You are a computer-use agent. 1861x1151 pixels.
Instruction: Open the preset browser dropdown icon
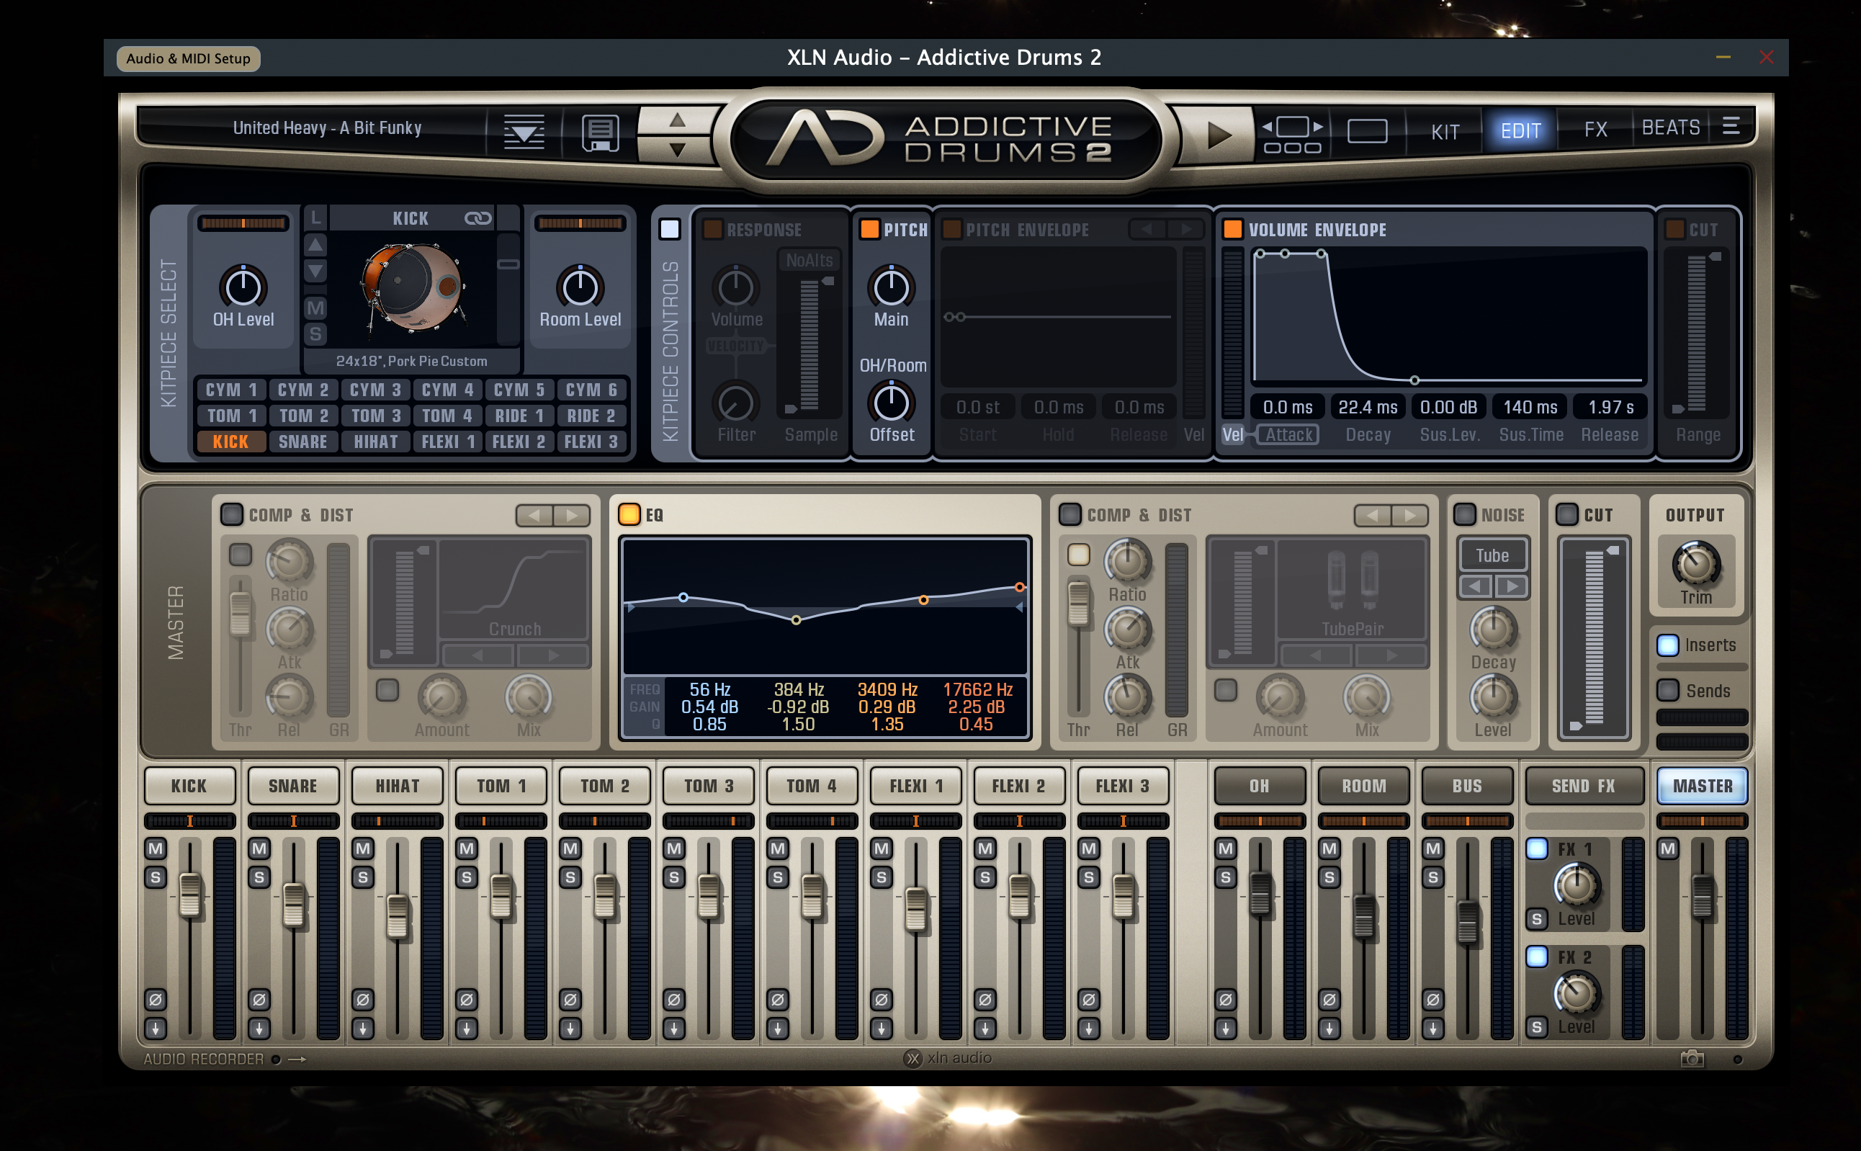524,132
